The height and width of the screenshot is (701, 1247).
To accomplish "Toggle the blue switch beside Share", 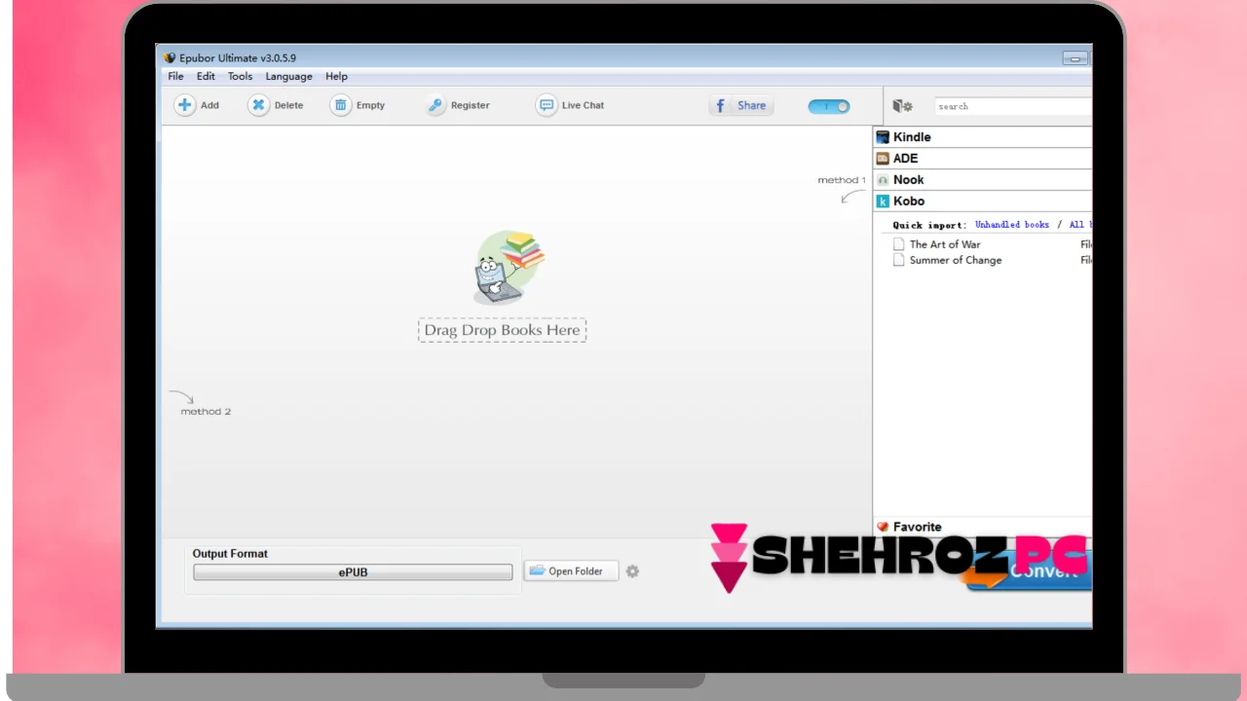I will pyautogui.click(x=829, y=106).
